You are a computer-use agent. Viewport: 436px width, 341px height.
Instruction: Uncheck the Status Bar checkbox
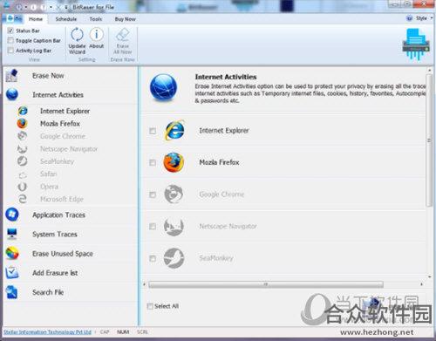[x=10, y=31]
